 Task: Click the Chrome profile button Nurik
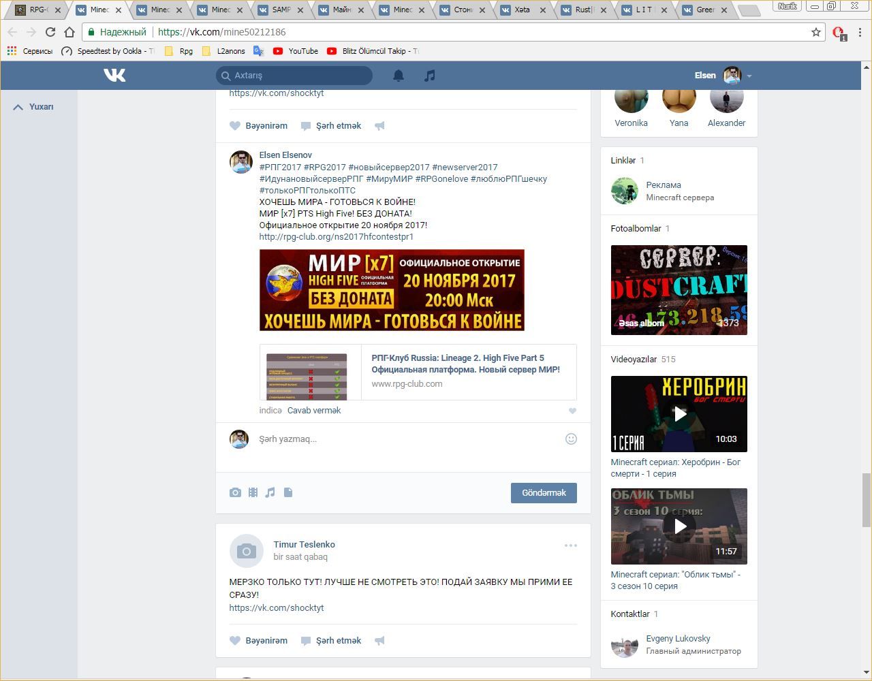(787, 6)
